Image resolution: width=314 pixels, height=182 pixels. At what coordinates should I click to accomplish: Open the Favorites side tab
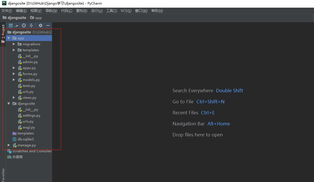(x=3, y=175)
